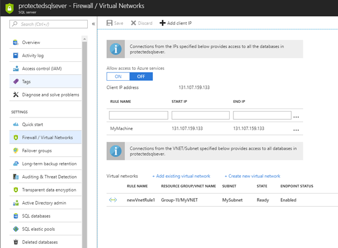Click the Transparent data encryption shield icon
This screenshot has height=248, width=338.
[x=16, y=190]
